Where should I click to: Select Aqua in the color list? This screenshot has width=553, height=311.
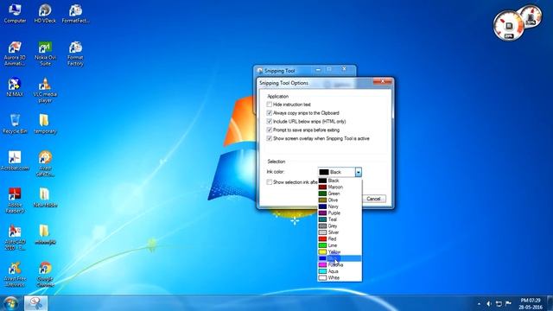pos(340,271)
